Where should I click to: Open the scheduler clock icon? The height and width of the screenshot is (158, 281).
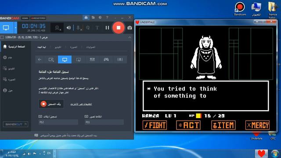click(x=100, y=18)
